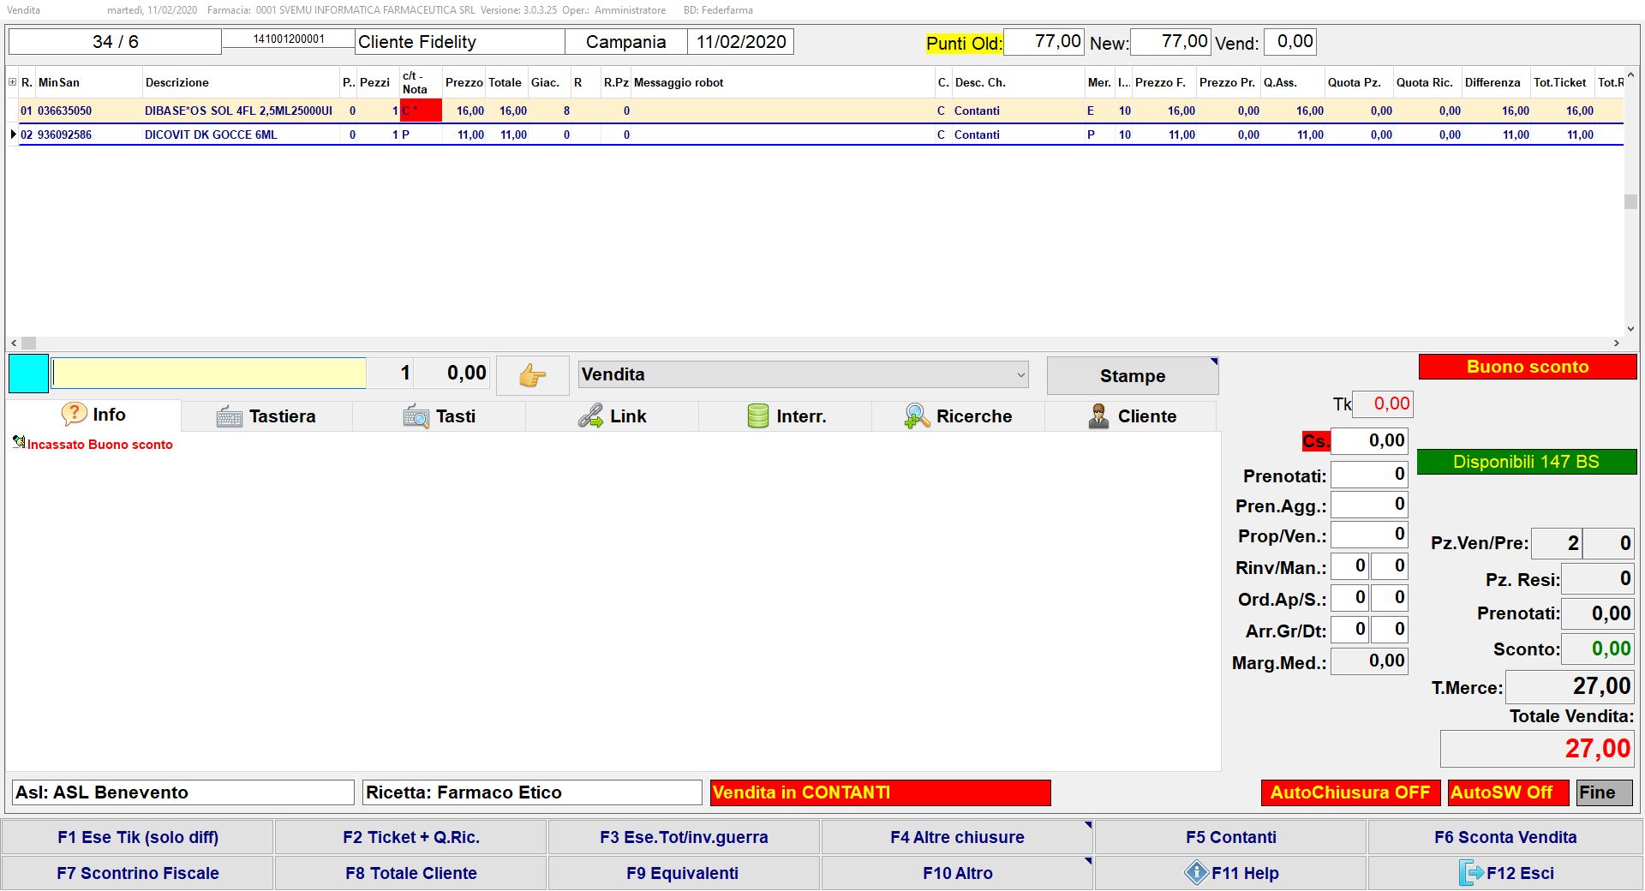This screenshot has width=1645, height=891.
Task: Click the pointing hand icon button
Action: click(x=532, y=375)
